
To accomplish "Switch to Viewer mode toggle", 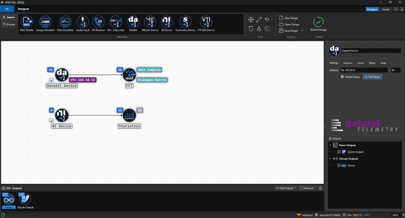I will click(x=386, y=9).
